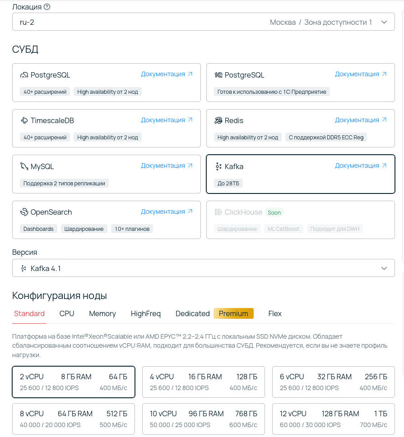Viewport: 404px width, 437px height.
Task: Click the Kafka logo icon in card
Action: (218, 166)
